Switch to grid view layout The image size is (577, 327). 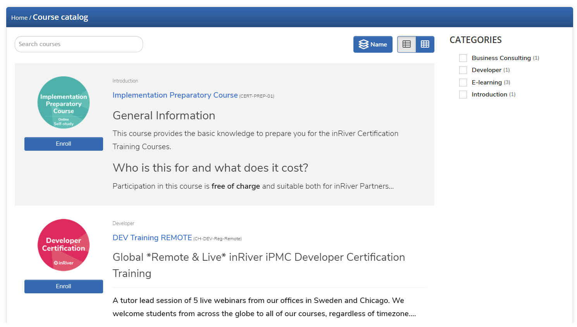coord(425,44)
